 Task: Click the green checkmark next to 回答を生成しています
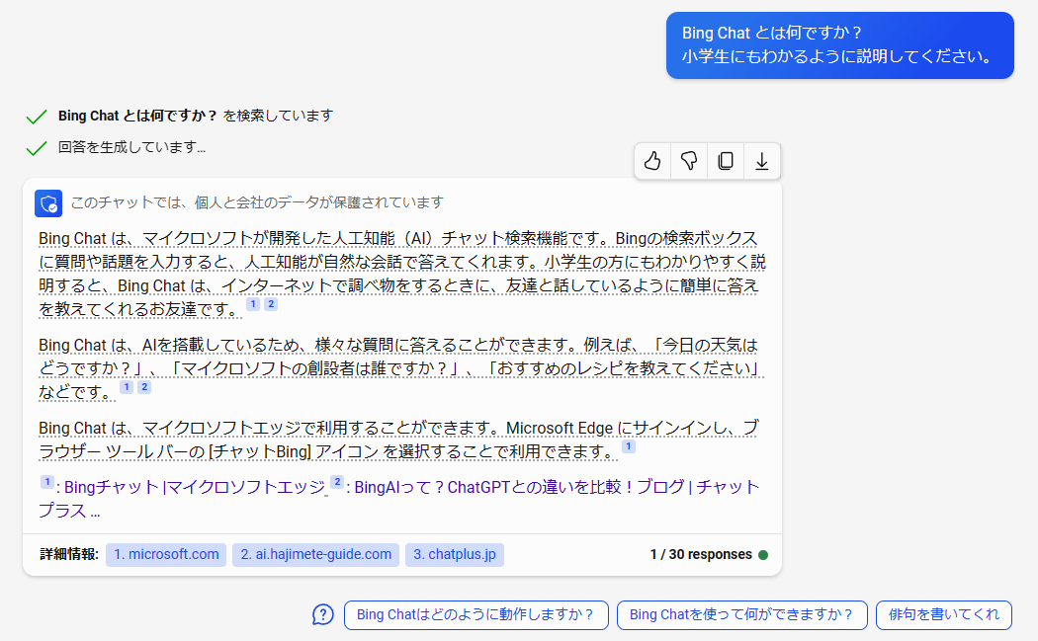point(37,148)
